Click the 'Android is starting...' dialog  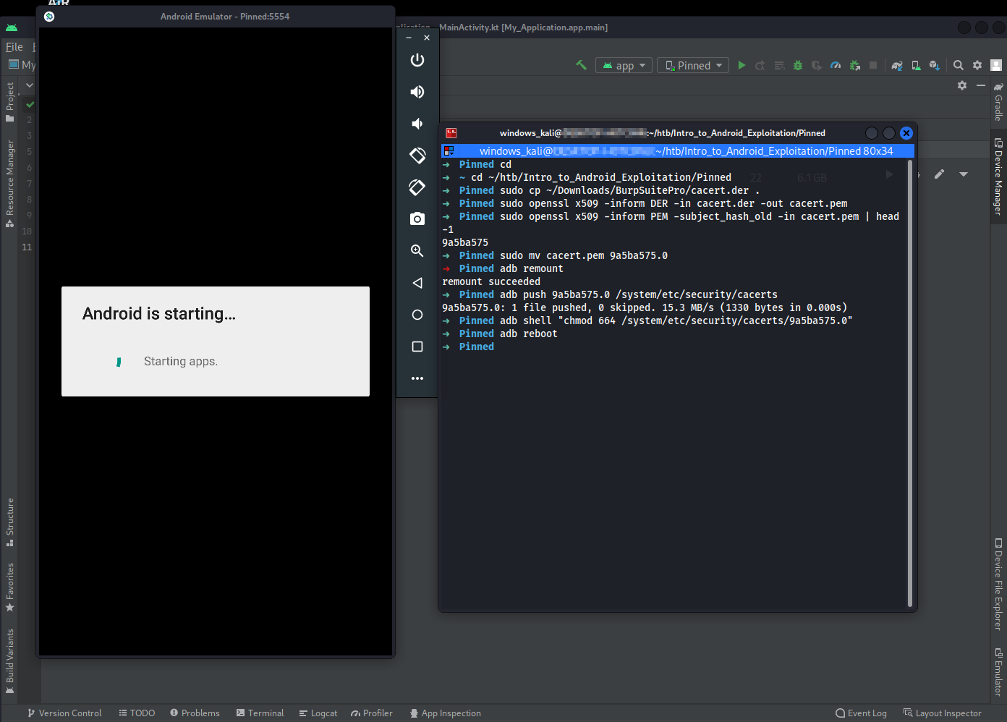pos(216,341)
